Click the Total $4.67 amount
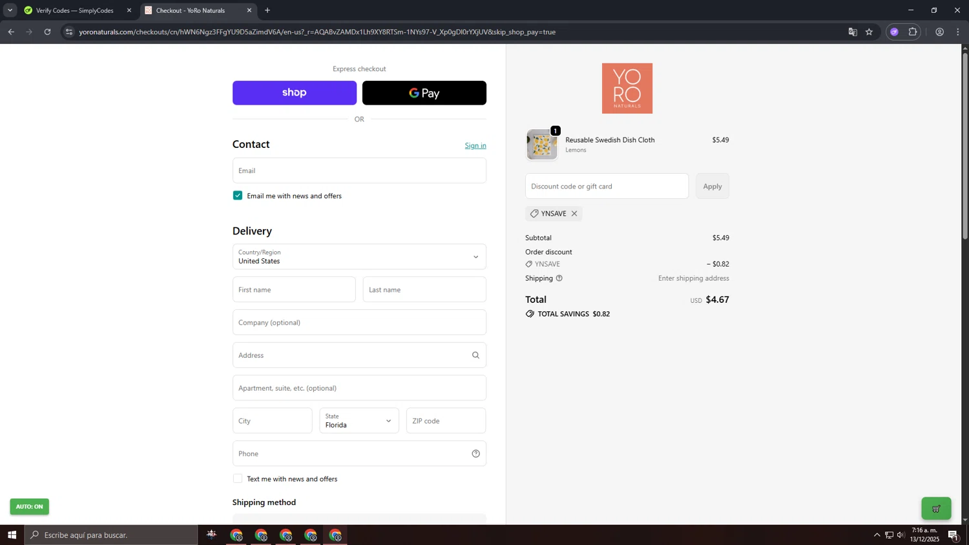Screen dimensions: 969x545 click(717, 300)
